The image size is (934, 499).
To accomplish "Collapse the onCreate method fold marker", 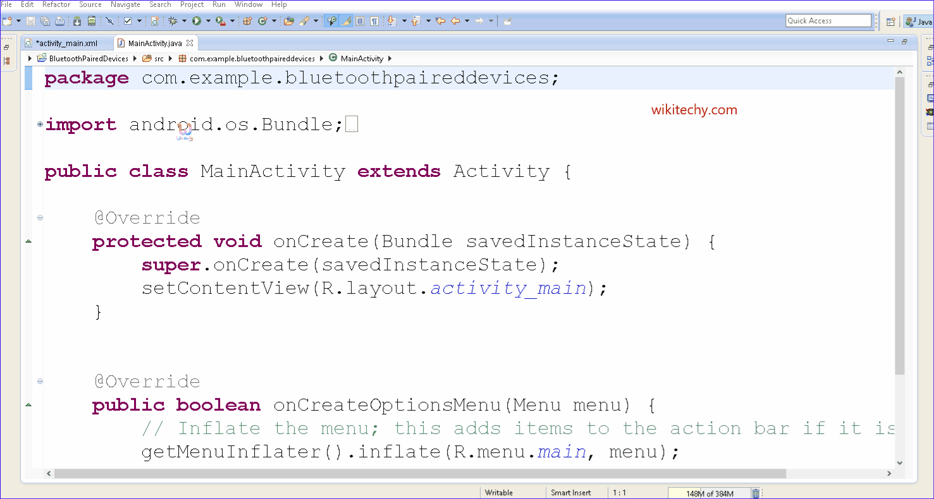I will pos(40,218).
